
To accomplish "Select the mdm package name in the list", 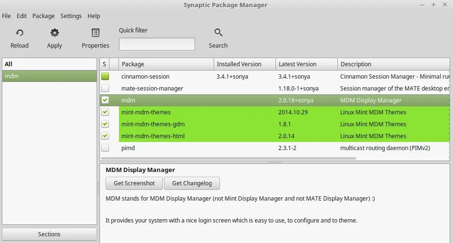I will (128, 100).
